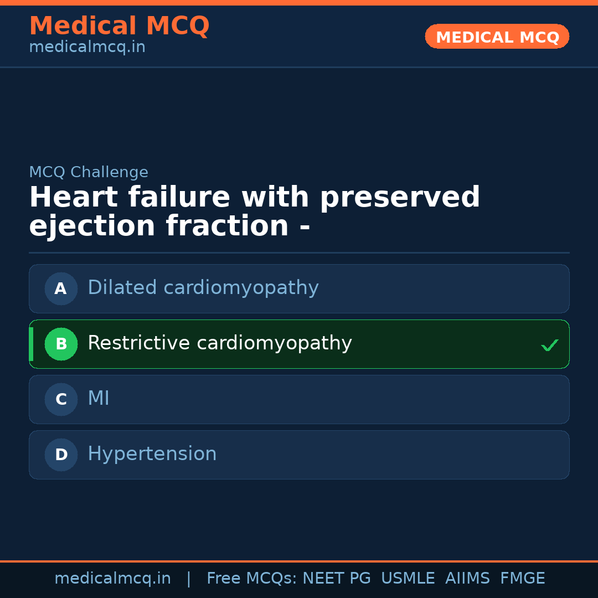
Task: Expand the MCQ Challenge label
Action: click(89, 172)
